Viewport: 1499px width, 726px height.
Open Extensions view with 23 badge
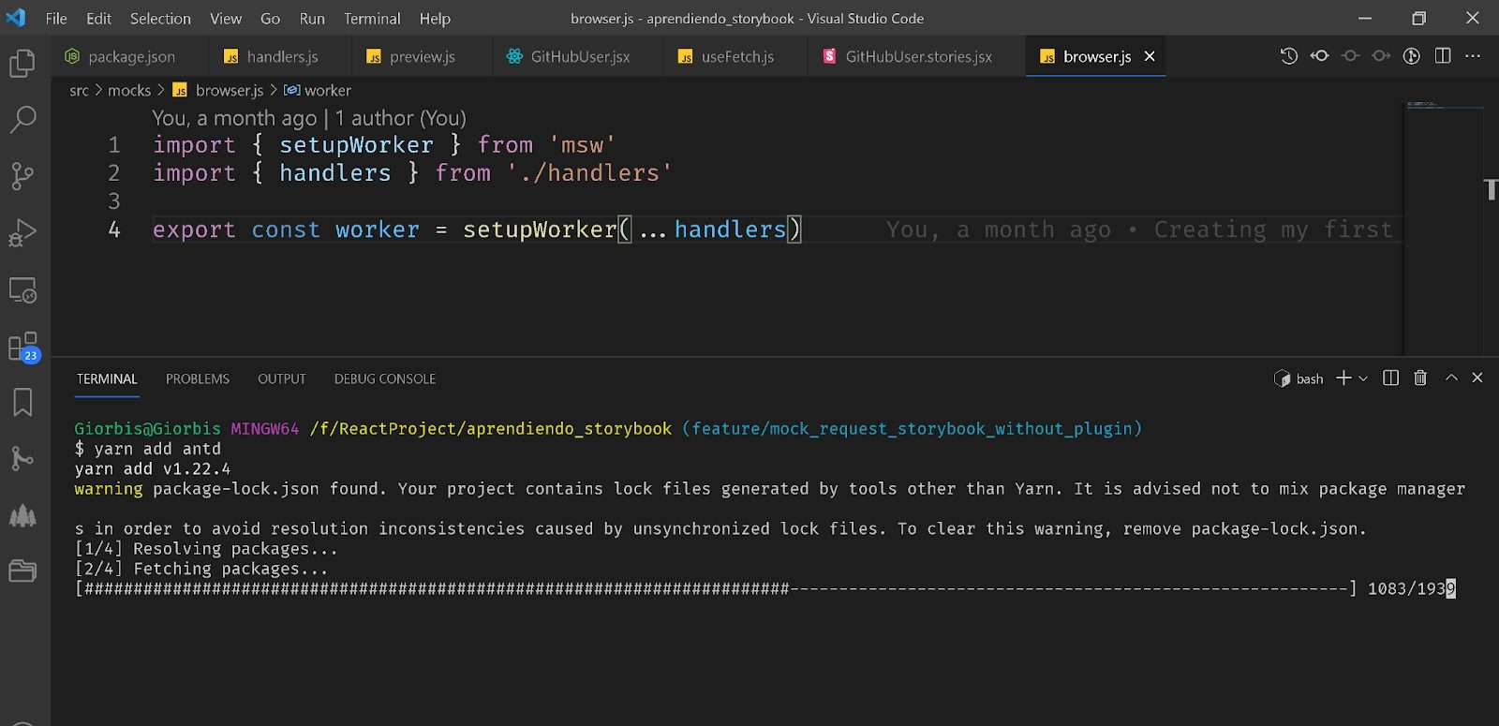(22, 347)
